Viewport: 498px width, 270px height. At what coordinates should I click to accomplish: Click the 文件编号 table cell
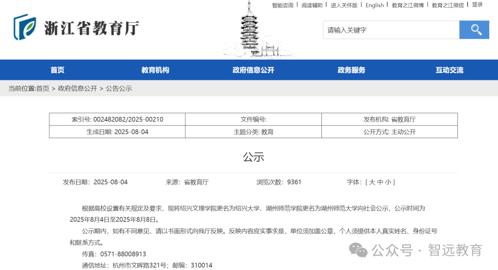(254, 119)
